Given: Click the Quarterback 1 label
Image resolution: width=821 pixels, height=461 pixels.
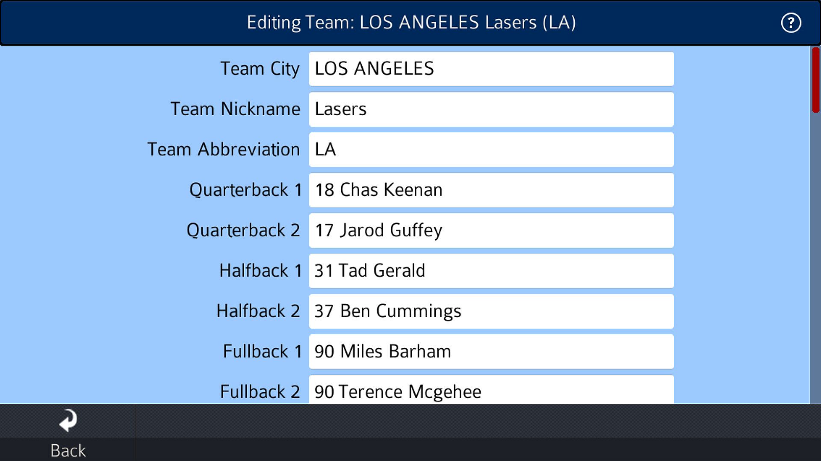Looking at the screenshot, I should [245, 190].
